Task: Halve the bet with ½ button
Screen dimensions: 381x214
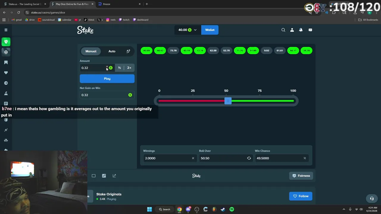Action: click(119, 68)
